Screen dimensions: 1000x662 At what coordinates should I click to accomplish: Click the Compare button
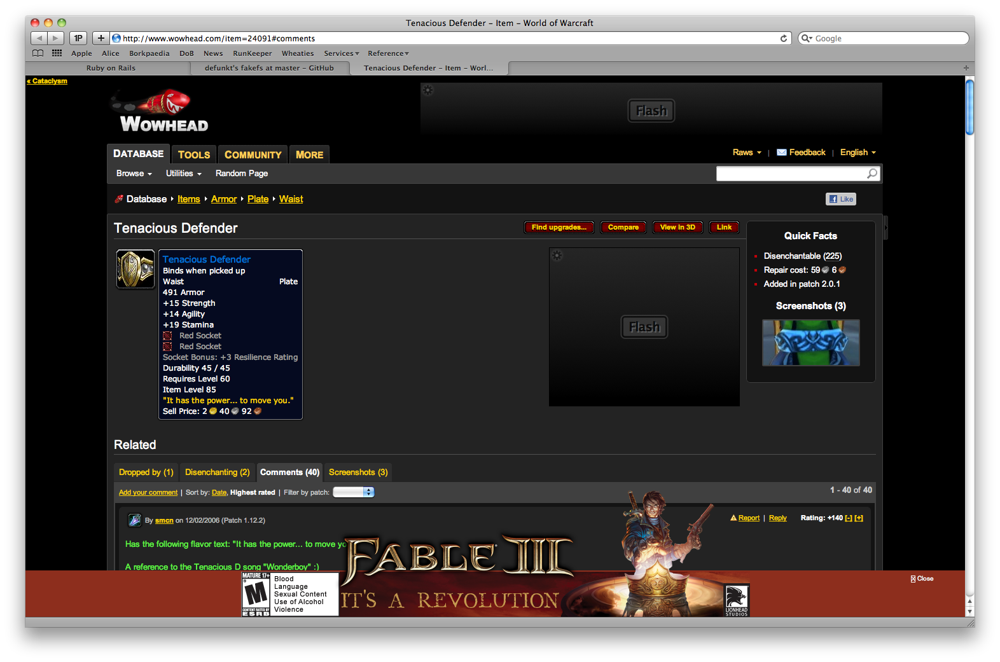coord(623,228)
